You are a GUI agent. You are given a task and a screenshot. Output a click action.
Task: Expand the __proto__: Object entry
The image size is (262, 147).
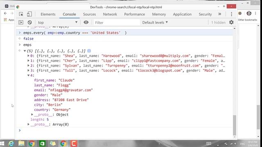point(32,114)
